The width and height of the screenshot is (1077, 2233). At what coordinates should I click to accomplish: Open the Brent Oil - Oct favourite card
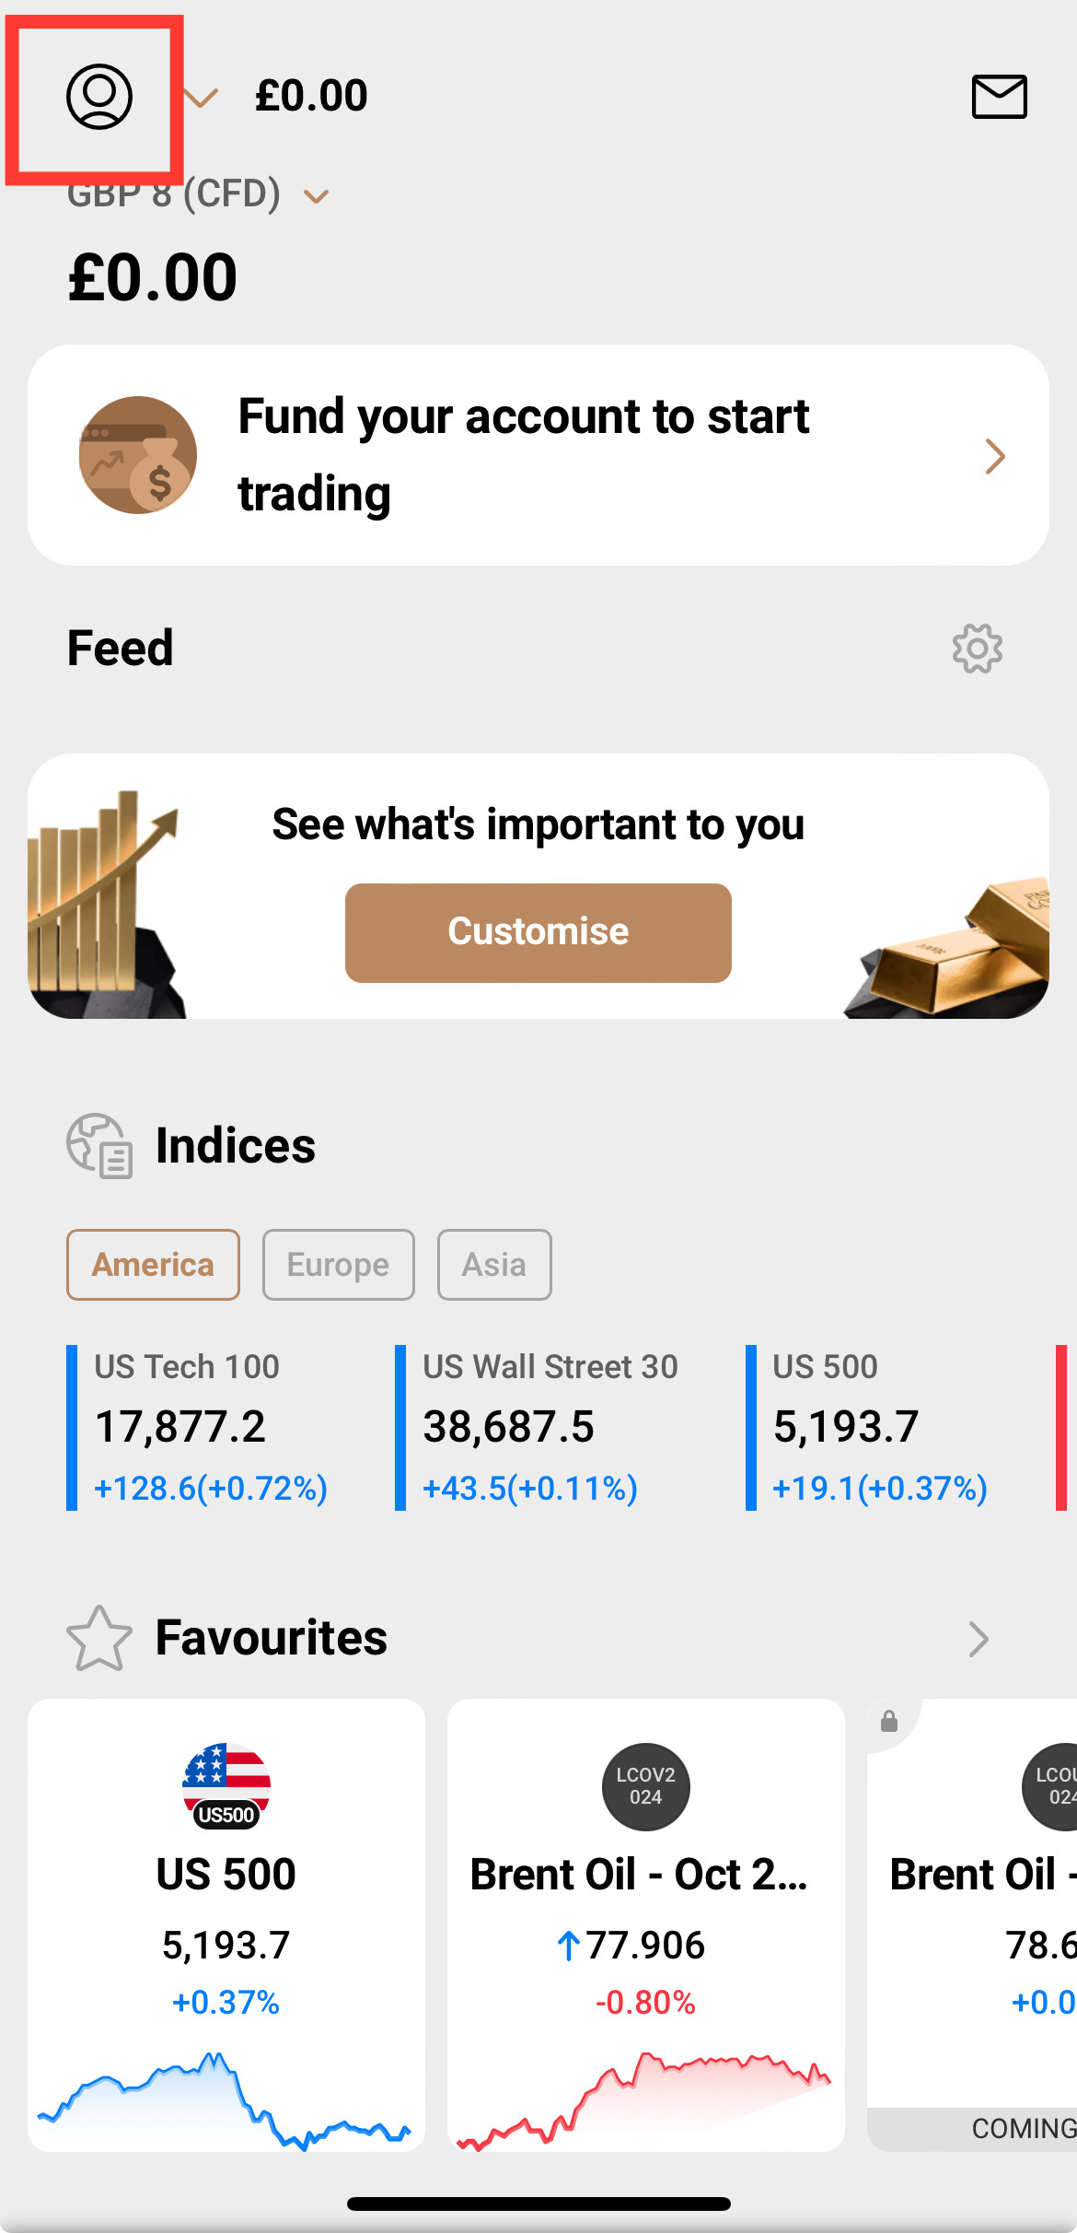point(645,1925)
